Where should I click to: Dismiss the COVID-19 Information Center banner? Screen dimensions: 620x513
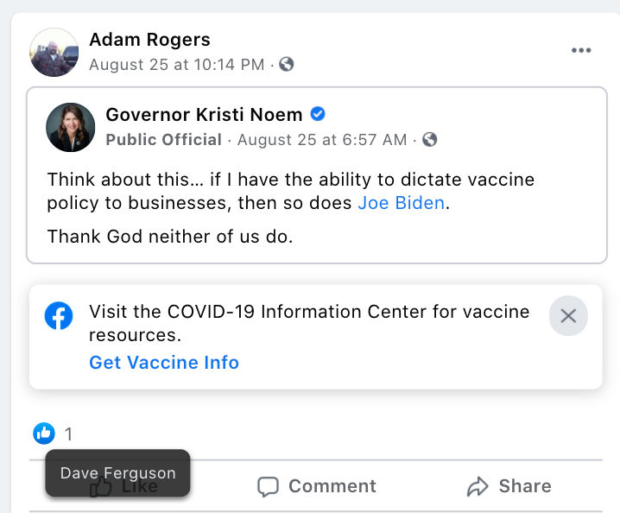(568, 315)
